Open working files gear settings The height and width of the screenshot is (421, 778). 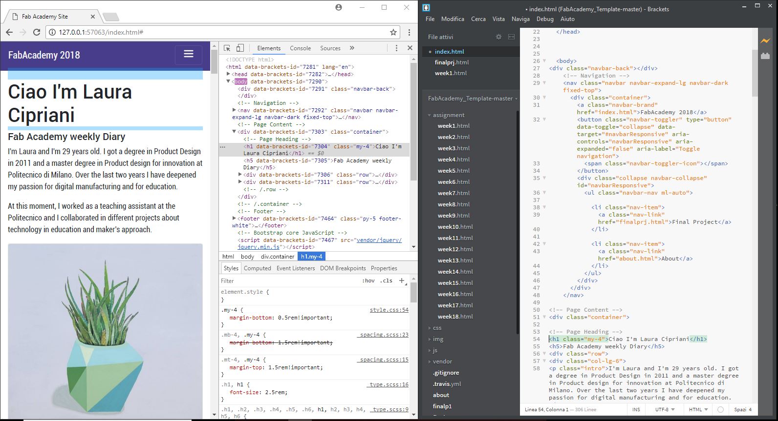[x=498, y=37]
